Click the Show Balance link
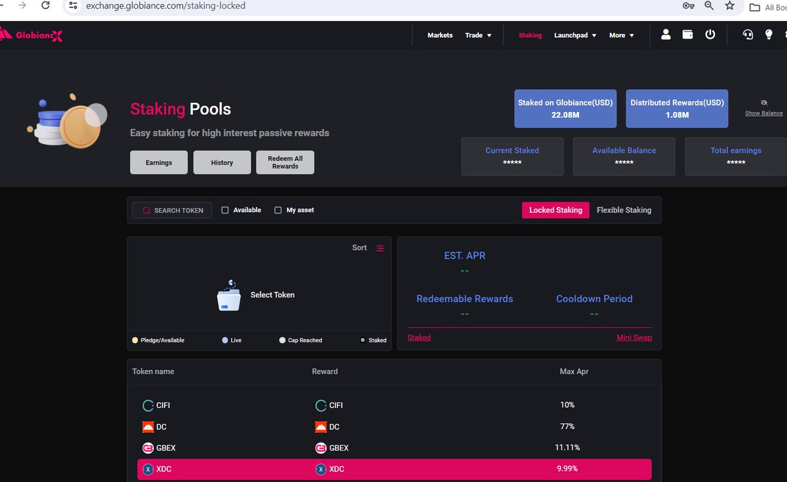787x482 pixels. pos(764,113)
